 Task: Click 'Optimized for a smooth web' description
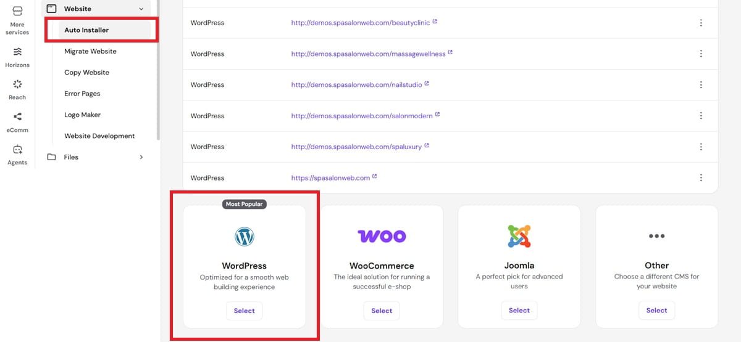(245, 282)
